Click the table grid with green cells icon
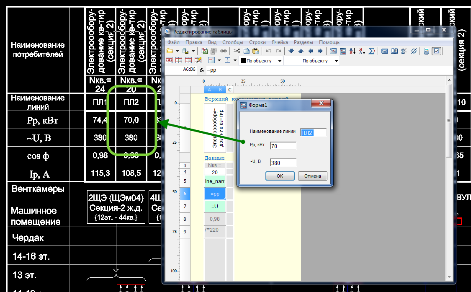The image size is (471, 292). click(188, 60)
